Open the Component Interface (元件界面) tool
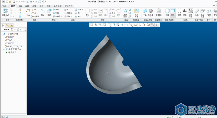Image resolution: width=217 pixels, height=118 pixels. (x=136, y=13)
